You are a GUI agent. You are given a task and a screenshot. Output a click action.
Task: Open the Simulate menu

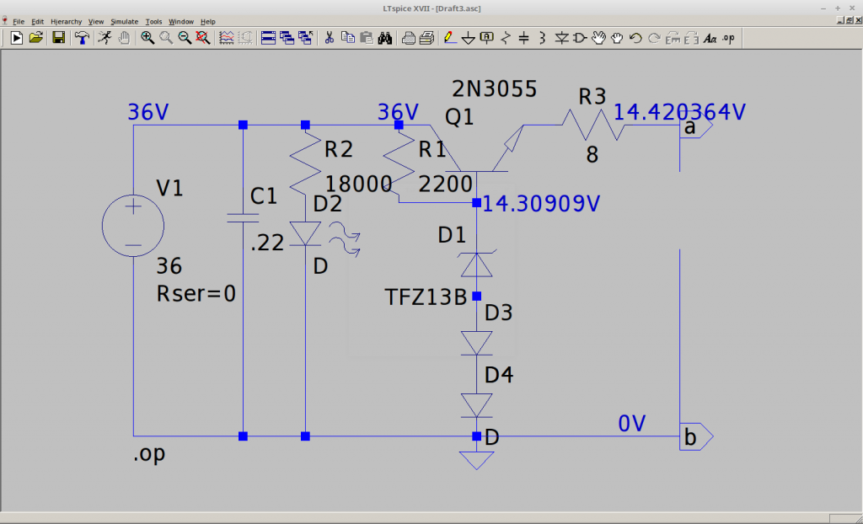124,21
